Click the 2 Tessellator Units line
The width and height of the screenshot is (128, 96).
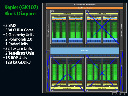click(19, 53)
